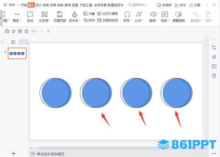Insert 幻灯片编号 slide number
This screenshot has height=157, width=220.
[107, 14]
